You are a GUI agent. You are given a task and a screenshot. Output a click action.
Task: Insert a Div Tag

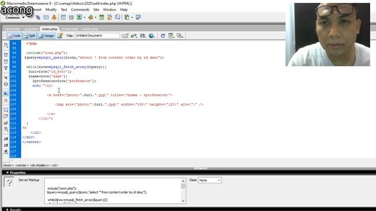click(71, 17)
